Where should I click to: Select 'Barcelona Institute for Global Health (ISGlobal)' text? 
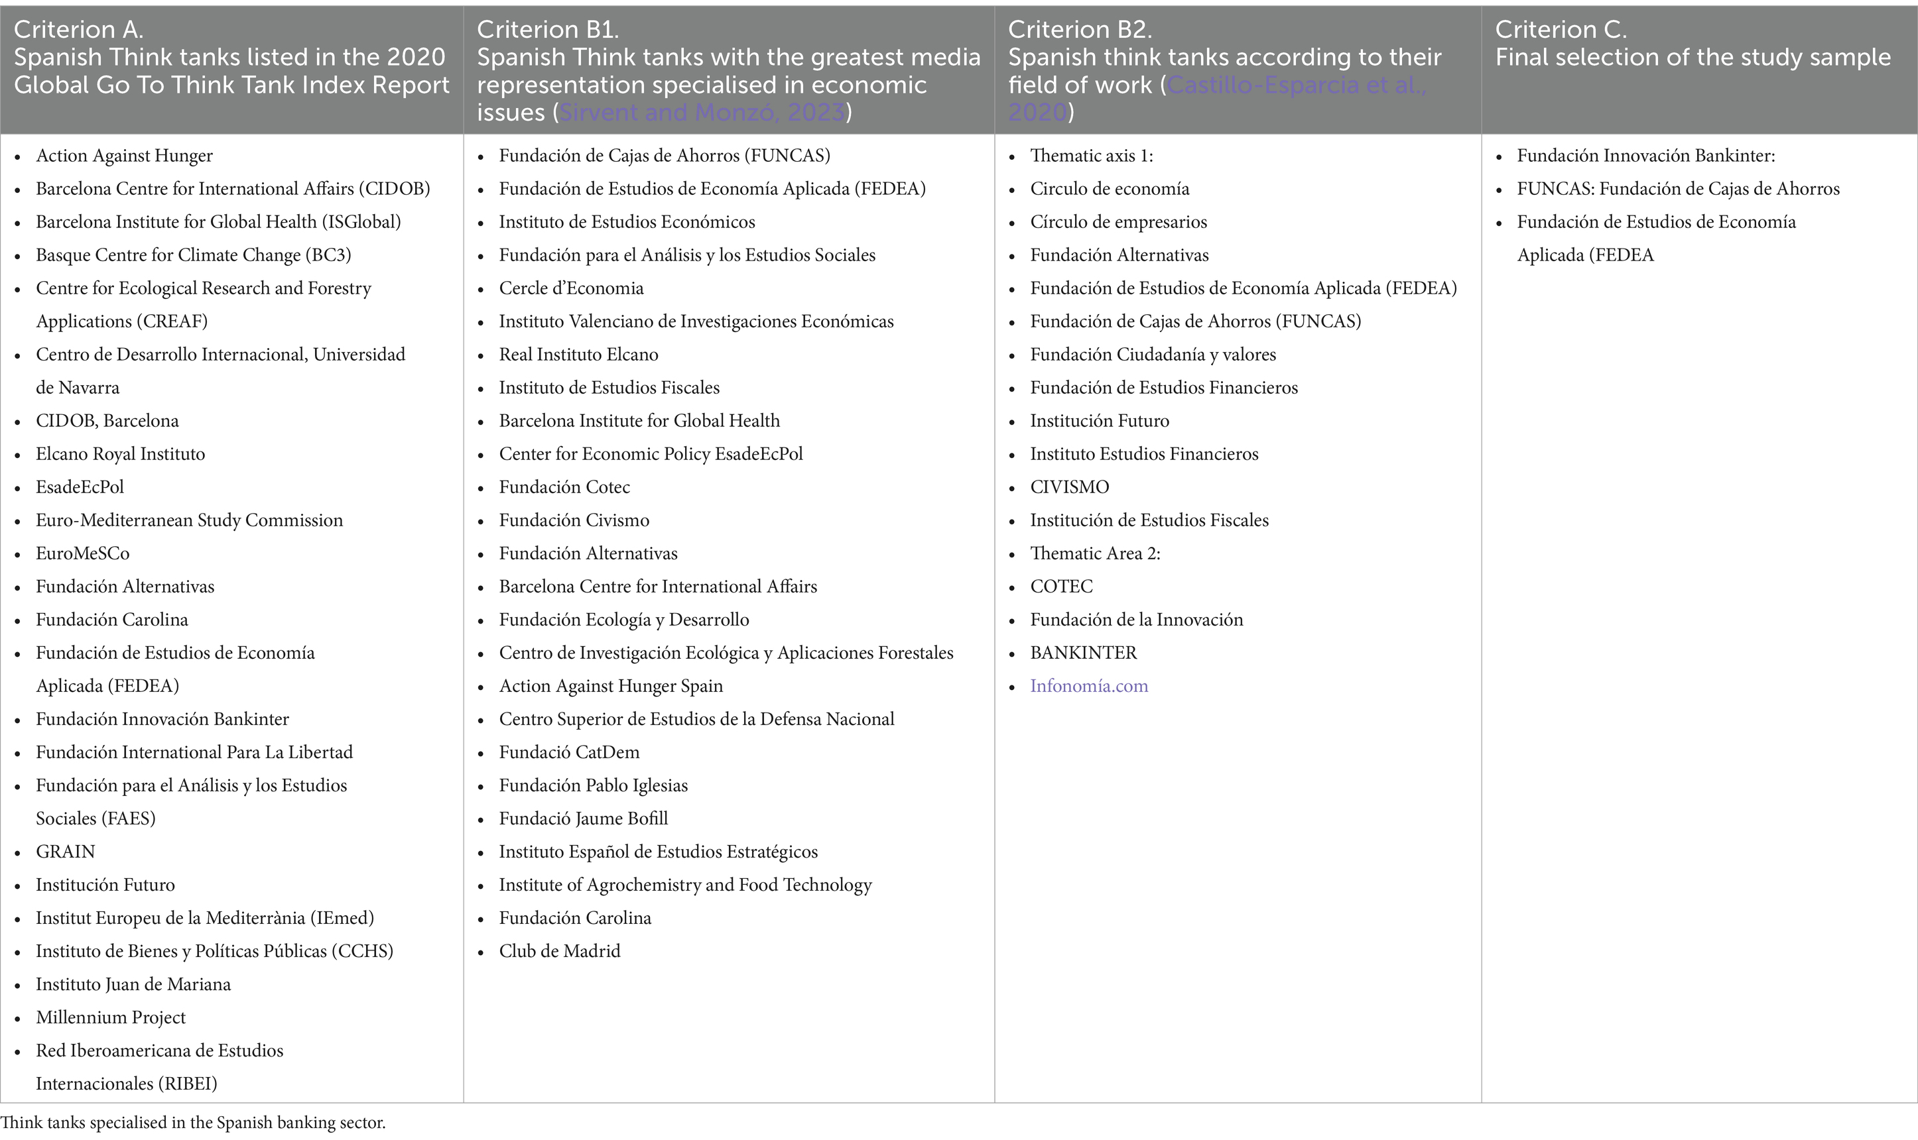[218, 222]
